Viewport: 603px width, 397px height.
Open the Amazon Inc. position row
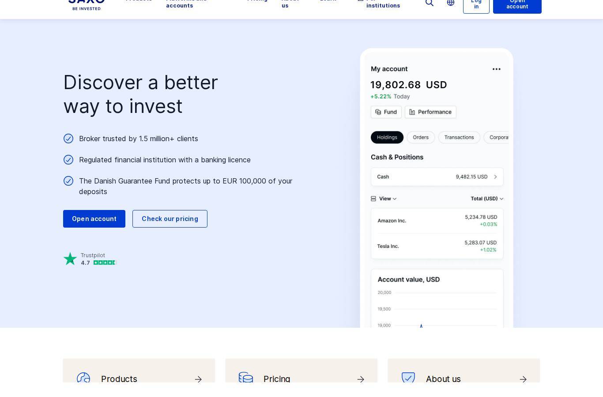437,221
